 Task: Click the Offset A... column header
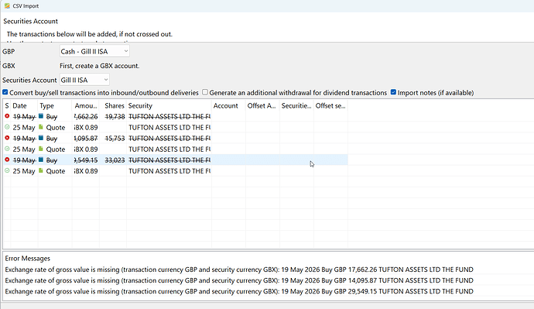pyautogui.click(x=262, y=106)
